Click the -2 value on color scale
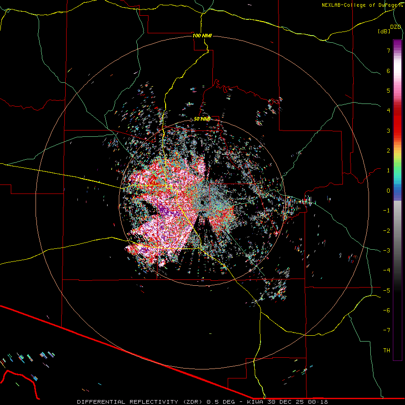The image size is (405, 405). [x=387, y=230]
